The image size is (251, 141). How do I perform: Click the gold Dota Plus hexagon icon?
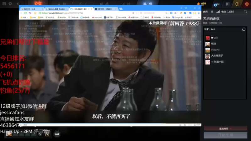tap(237, 4)
